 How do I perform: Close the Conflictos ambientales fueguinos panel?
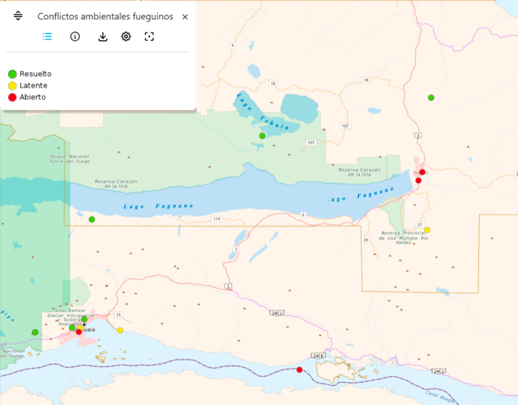tap(185, 17)
